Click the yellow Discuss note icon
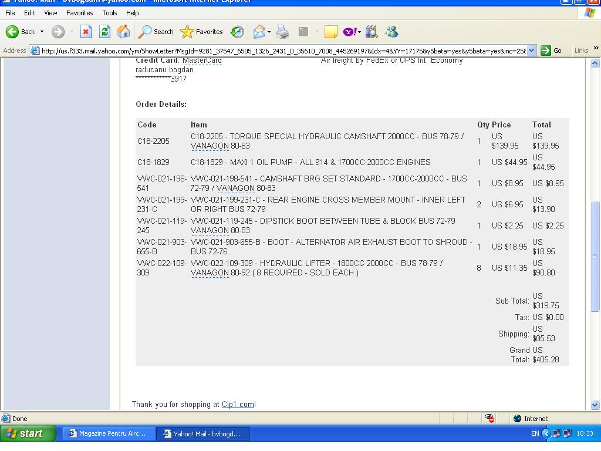601x451 pixels. 330,32
